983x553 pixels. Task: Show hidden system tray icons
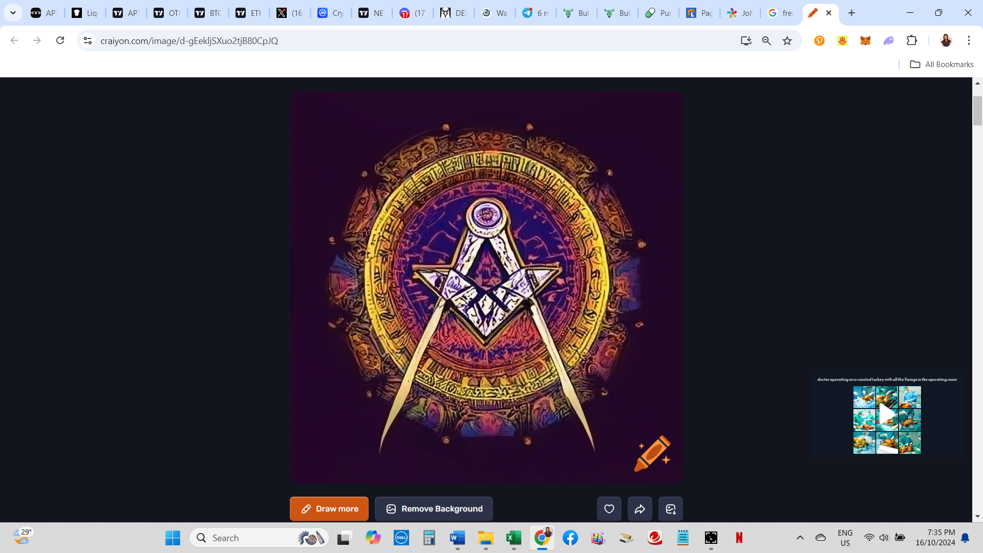click(800, 538)
